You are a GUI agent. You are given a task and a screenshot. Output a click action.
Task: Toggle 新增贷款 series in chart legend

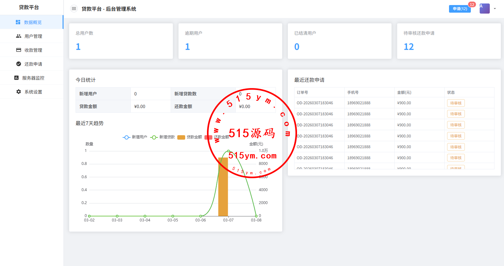(x=162, y=137)
